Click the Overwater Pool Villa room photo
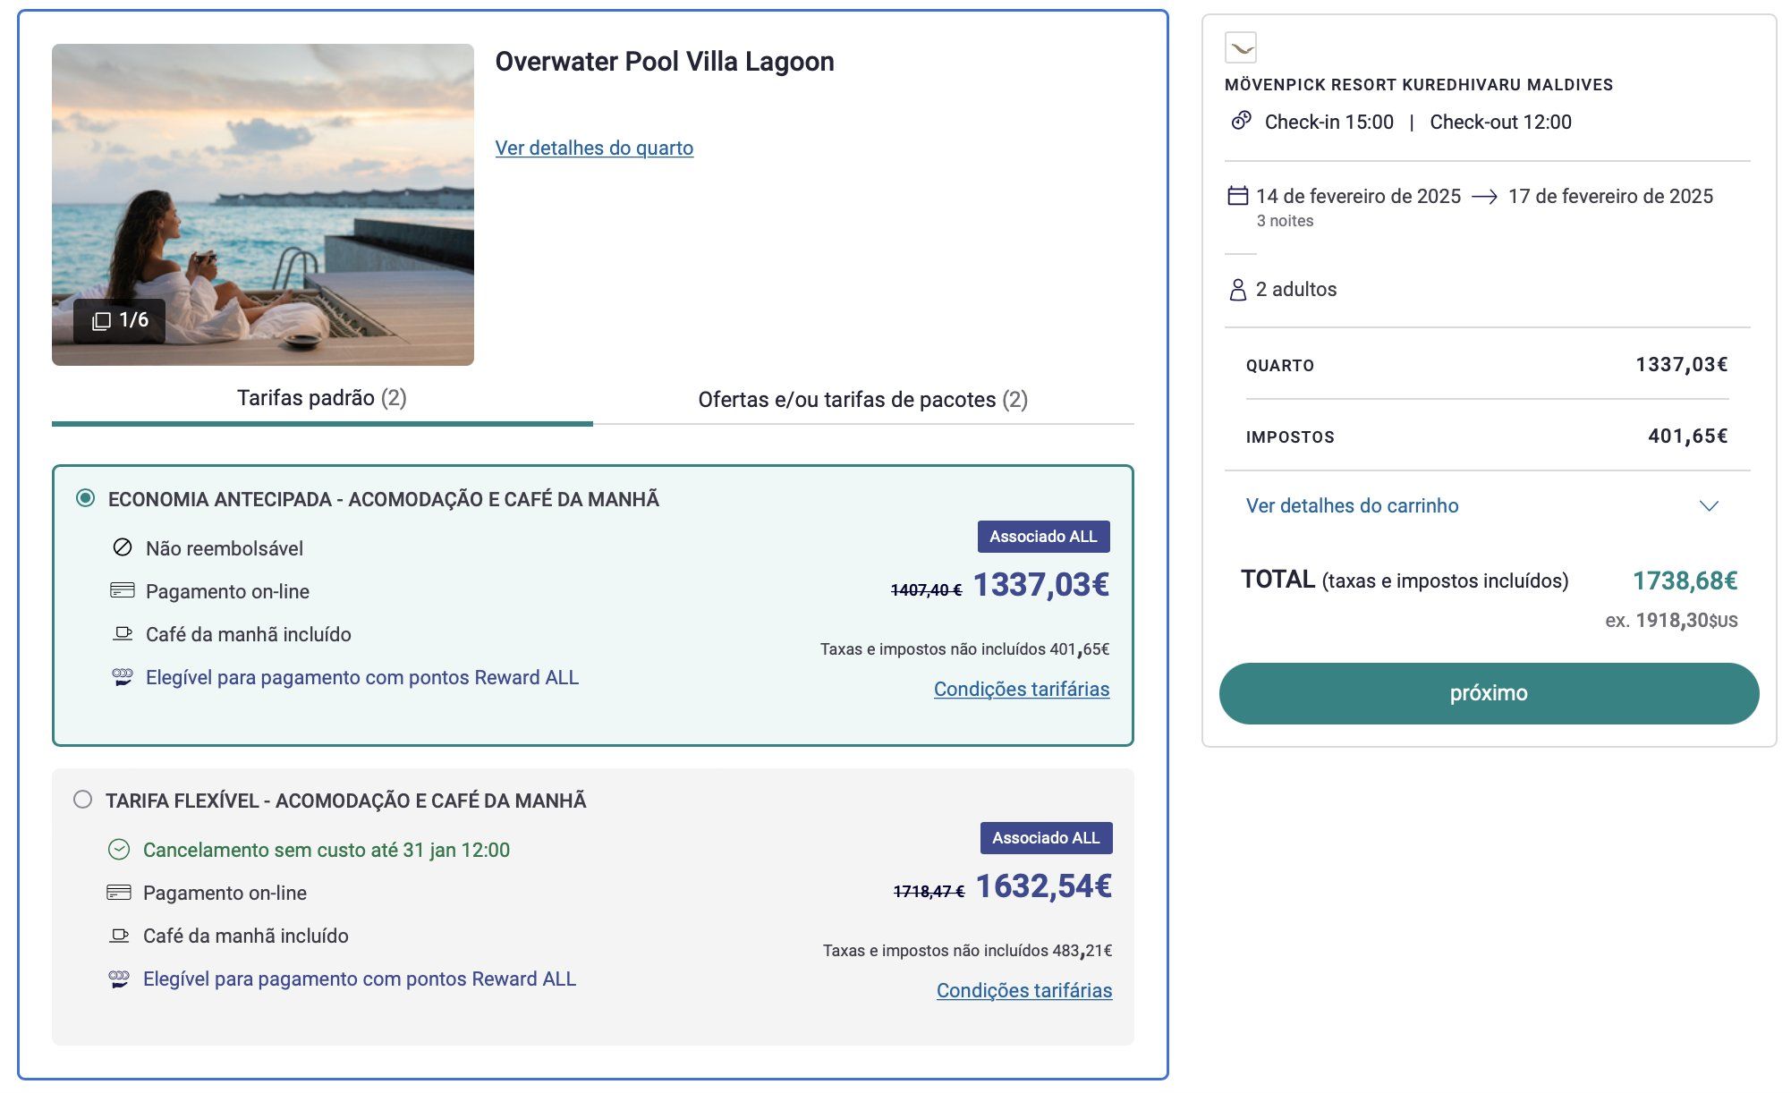The height and width of the screenshot is (1093, 1791). [x=263, y=204]
